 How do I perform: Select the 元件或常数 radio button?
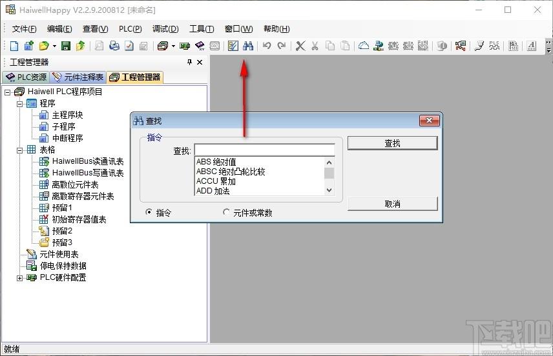[x=226, y=212]
